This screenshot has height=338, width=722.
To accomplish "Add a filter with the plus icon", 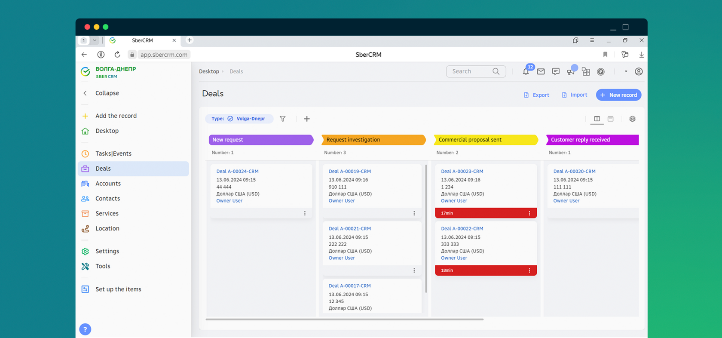I will [307, 119].
